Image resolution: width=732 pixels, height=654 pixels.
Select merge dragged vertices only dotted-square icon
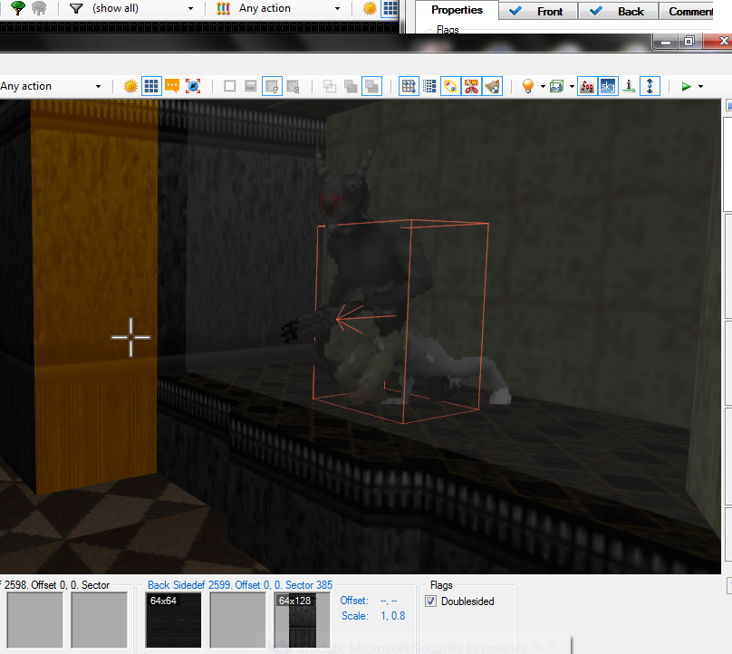330,86
